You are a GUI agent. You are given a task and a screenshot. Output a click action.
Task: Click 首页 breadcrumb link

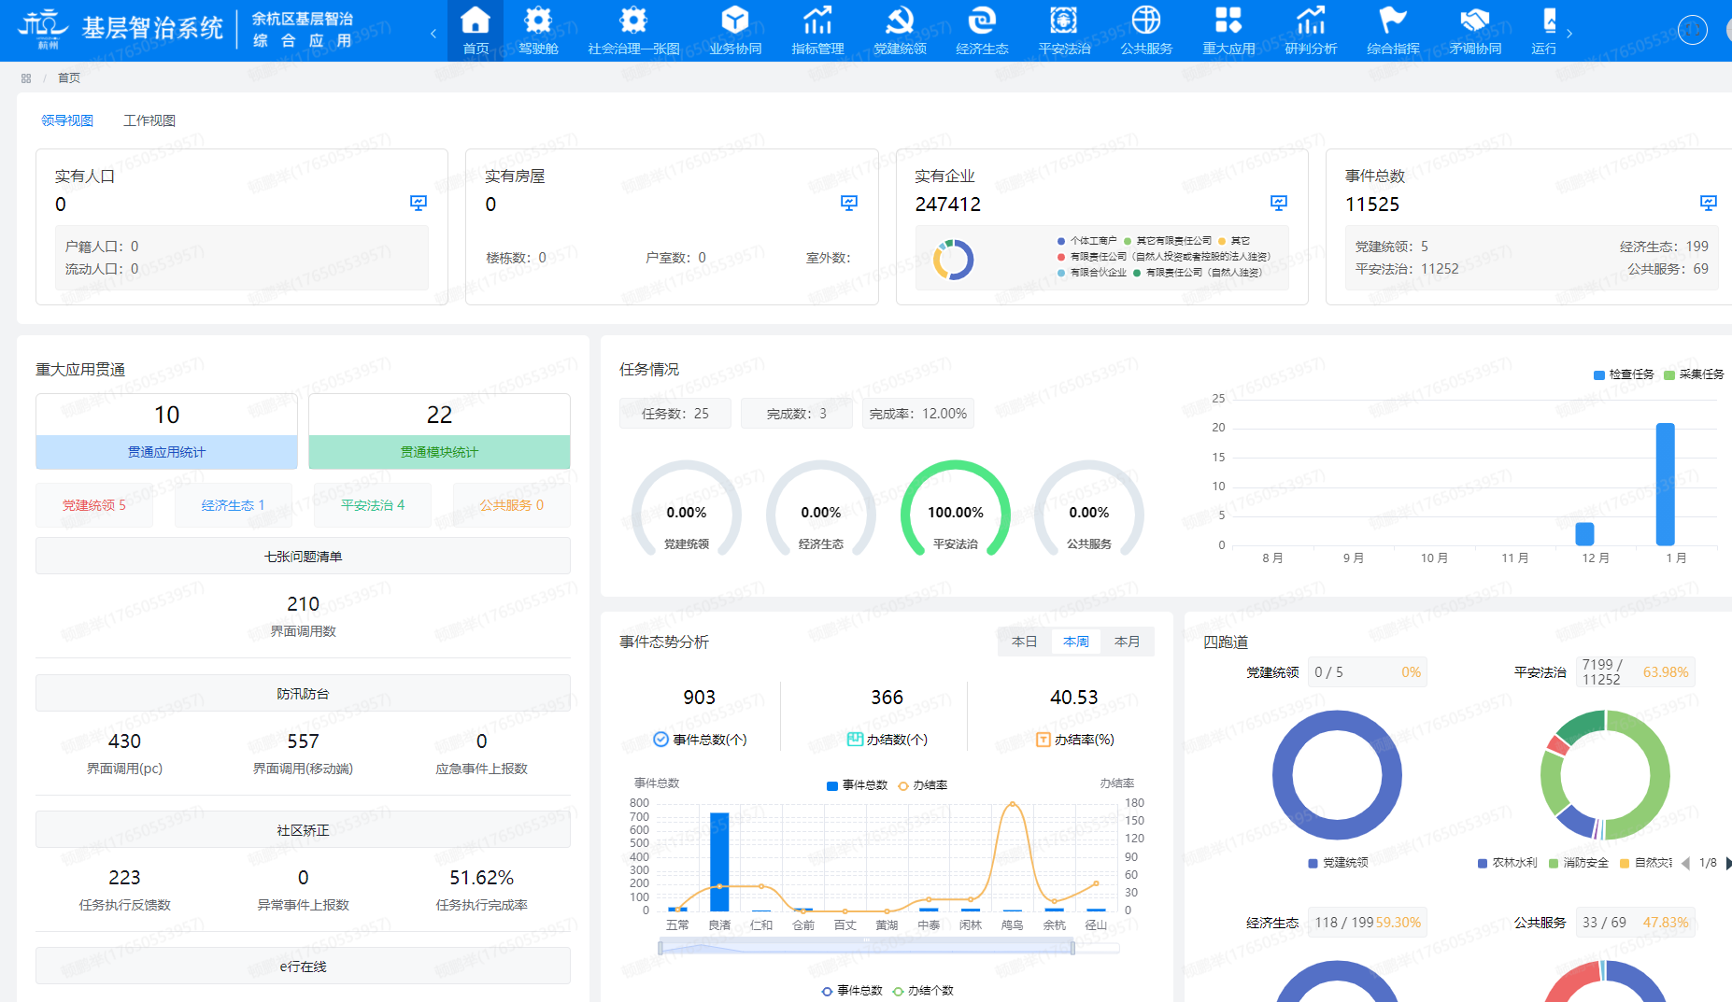(x=69, y=78)
